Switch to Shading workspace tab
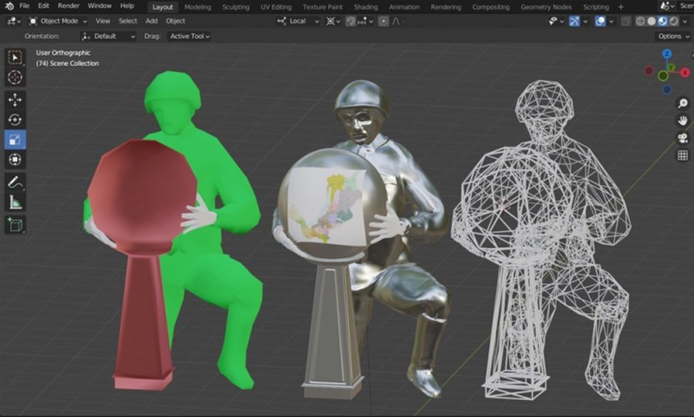Image resolution: width=694 pixels, height=417 pixels. (x=366, y=7)
